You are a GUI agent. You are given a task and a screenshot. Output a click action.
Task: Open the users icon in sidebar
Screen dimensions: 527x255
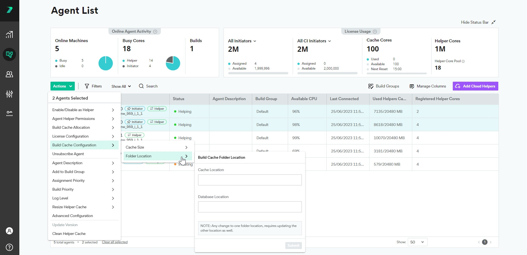tap(9, 74)
